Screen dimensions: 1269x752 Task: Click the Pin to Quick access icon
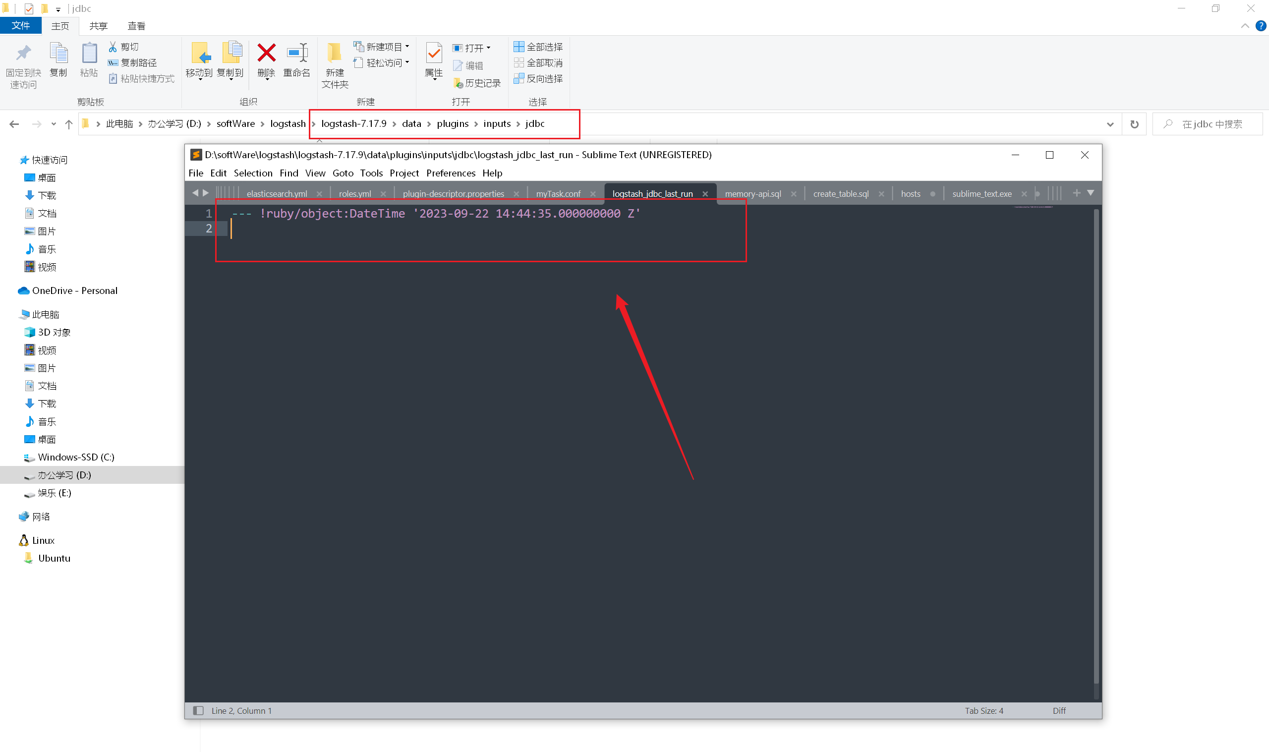23,53
